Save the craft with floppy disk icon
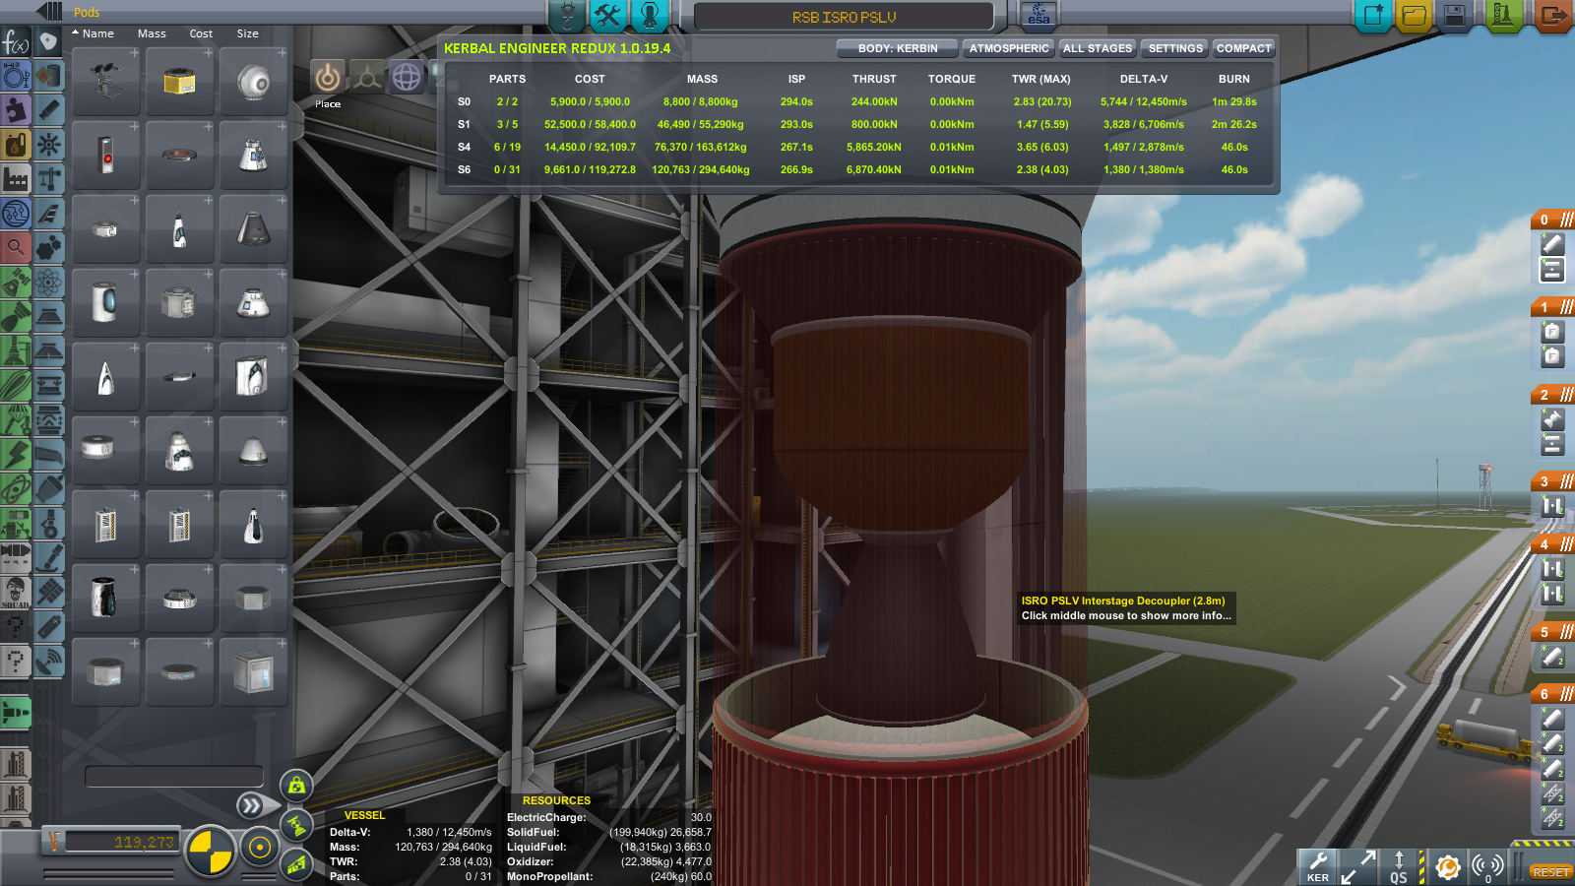1575x886 pixels. click(1455, 15)
